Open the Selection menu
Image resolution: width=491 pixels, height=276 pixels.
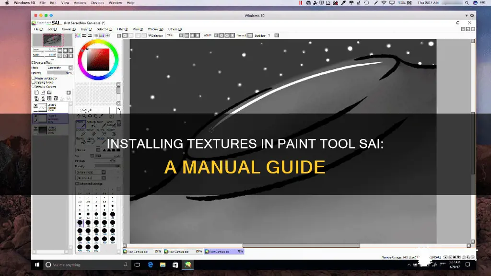point(104,29)
